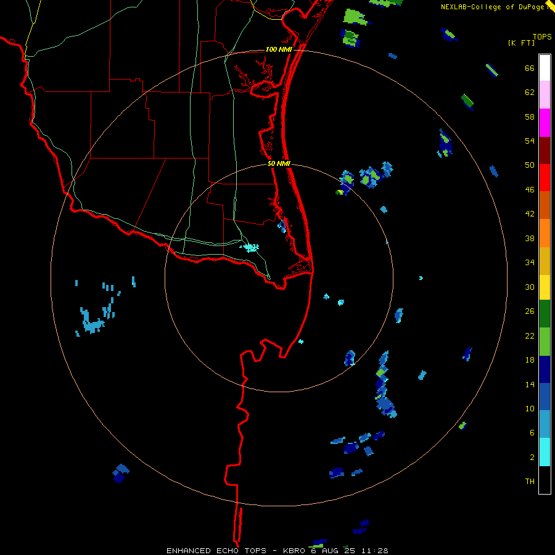Click the magenta legend swatch
The image size is (555, 555).
pos(545,123)
